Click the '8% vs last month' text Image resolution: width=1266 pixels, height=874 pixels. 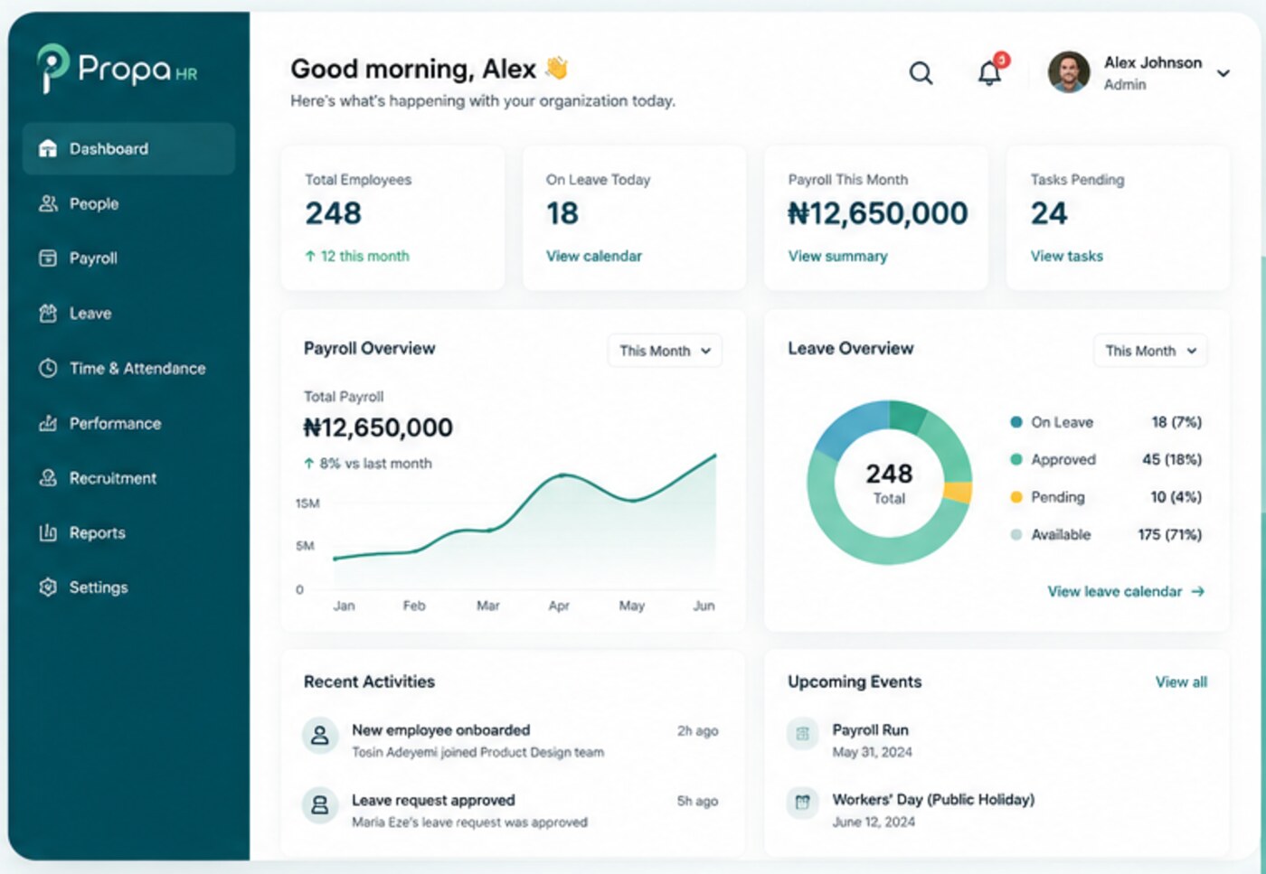pyautogui.click(x=375, y=464)
